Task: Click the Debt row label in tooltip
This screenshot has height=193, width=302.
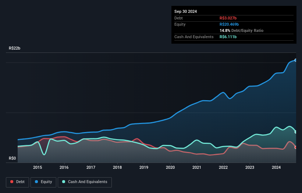Action: [x=178, y=18]
